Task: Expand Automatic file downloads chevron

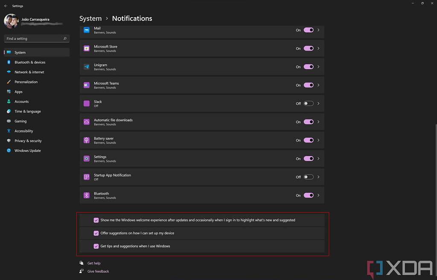Action: click(x=318, y=122)
